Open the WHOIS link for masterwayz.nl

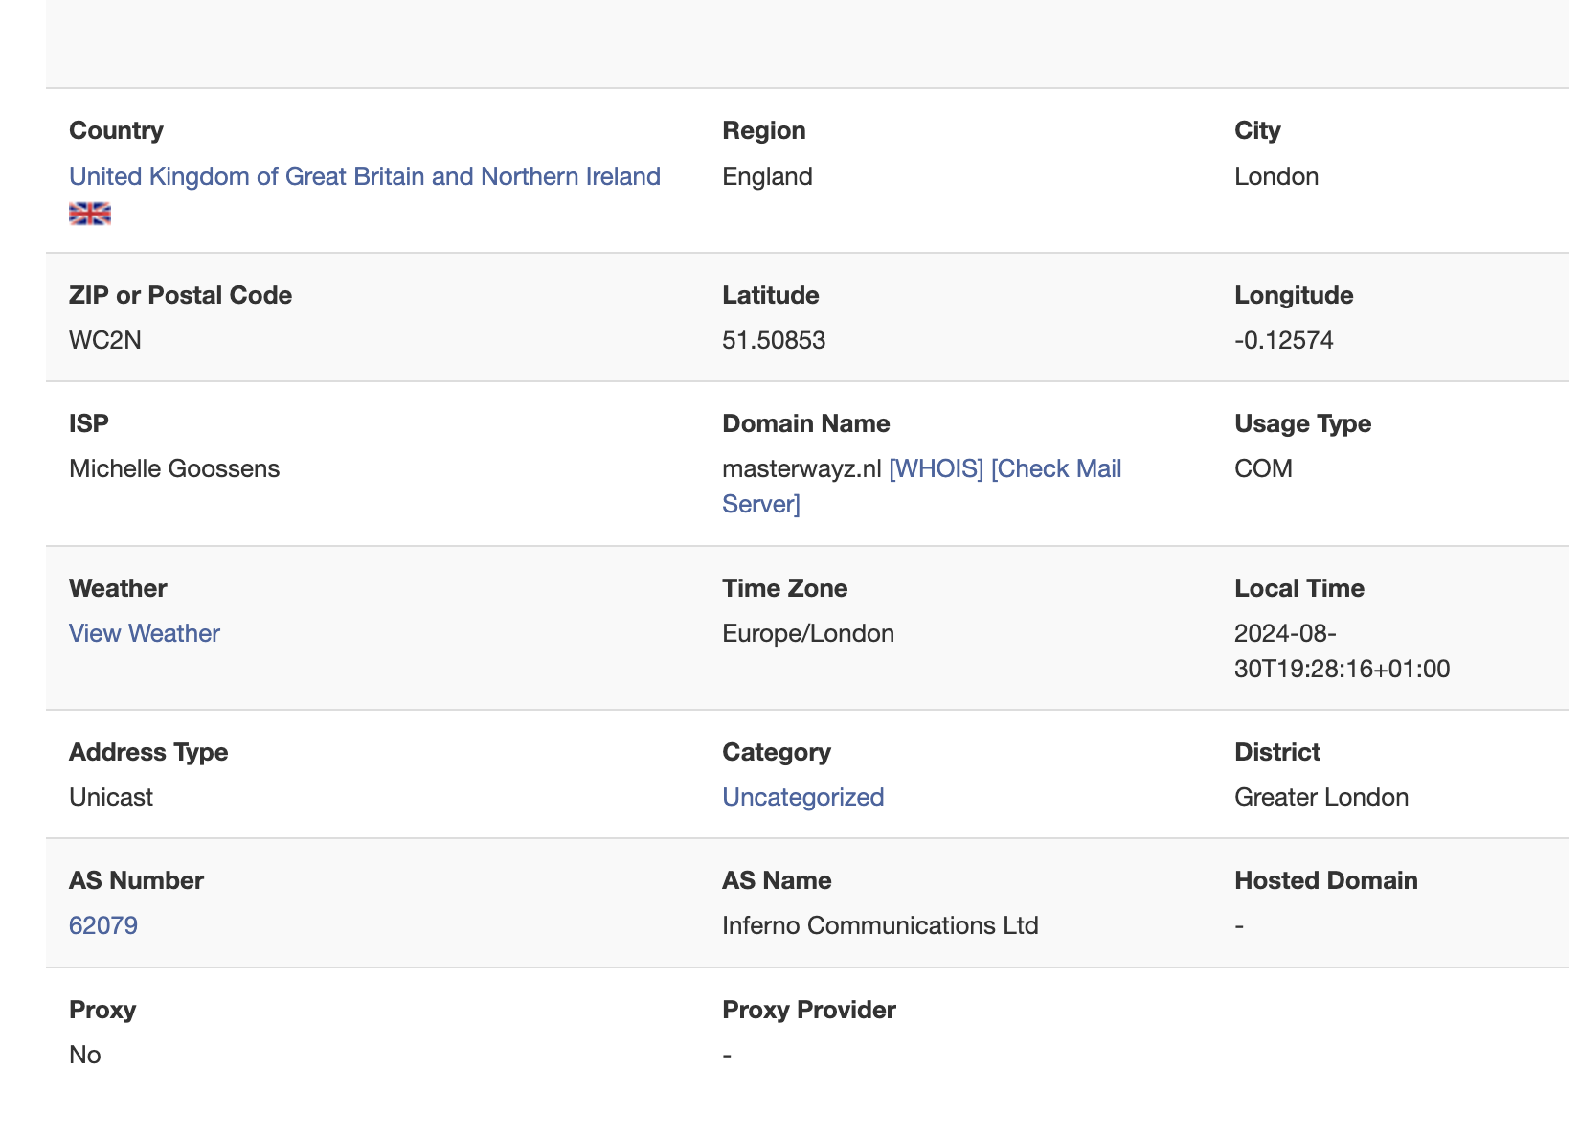(937, 468)
